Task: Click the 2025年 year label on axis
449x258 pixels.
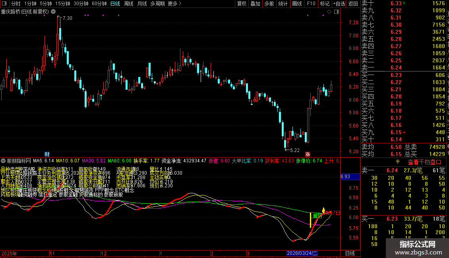Action: coord(9,253)
